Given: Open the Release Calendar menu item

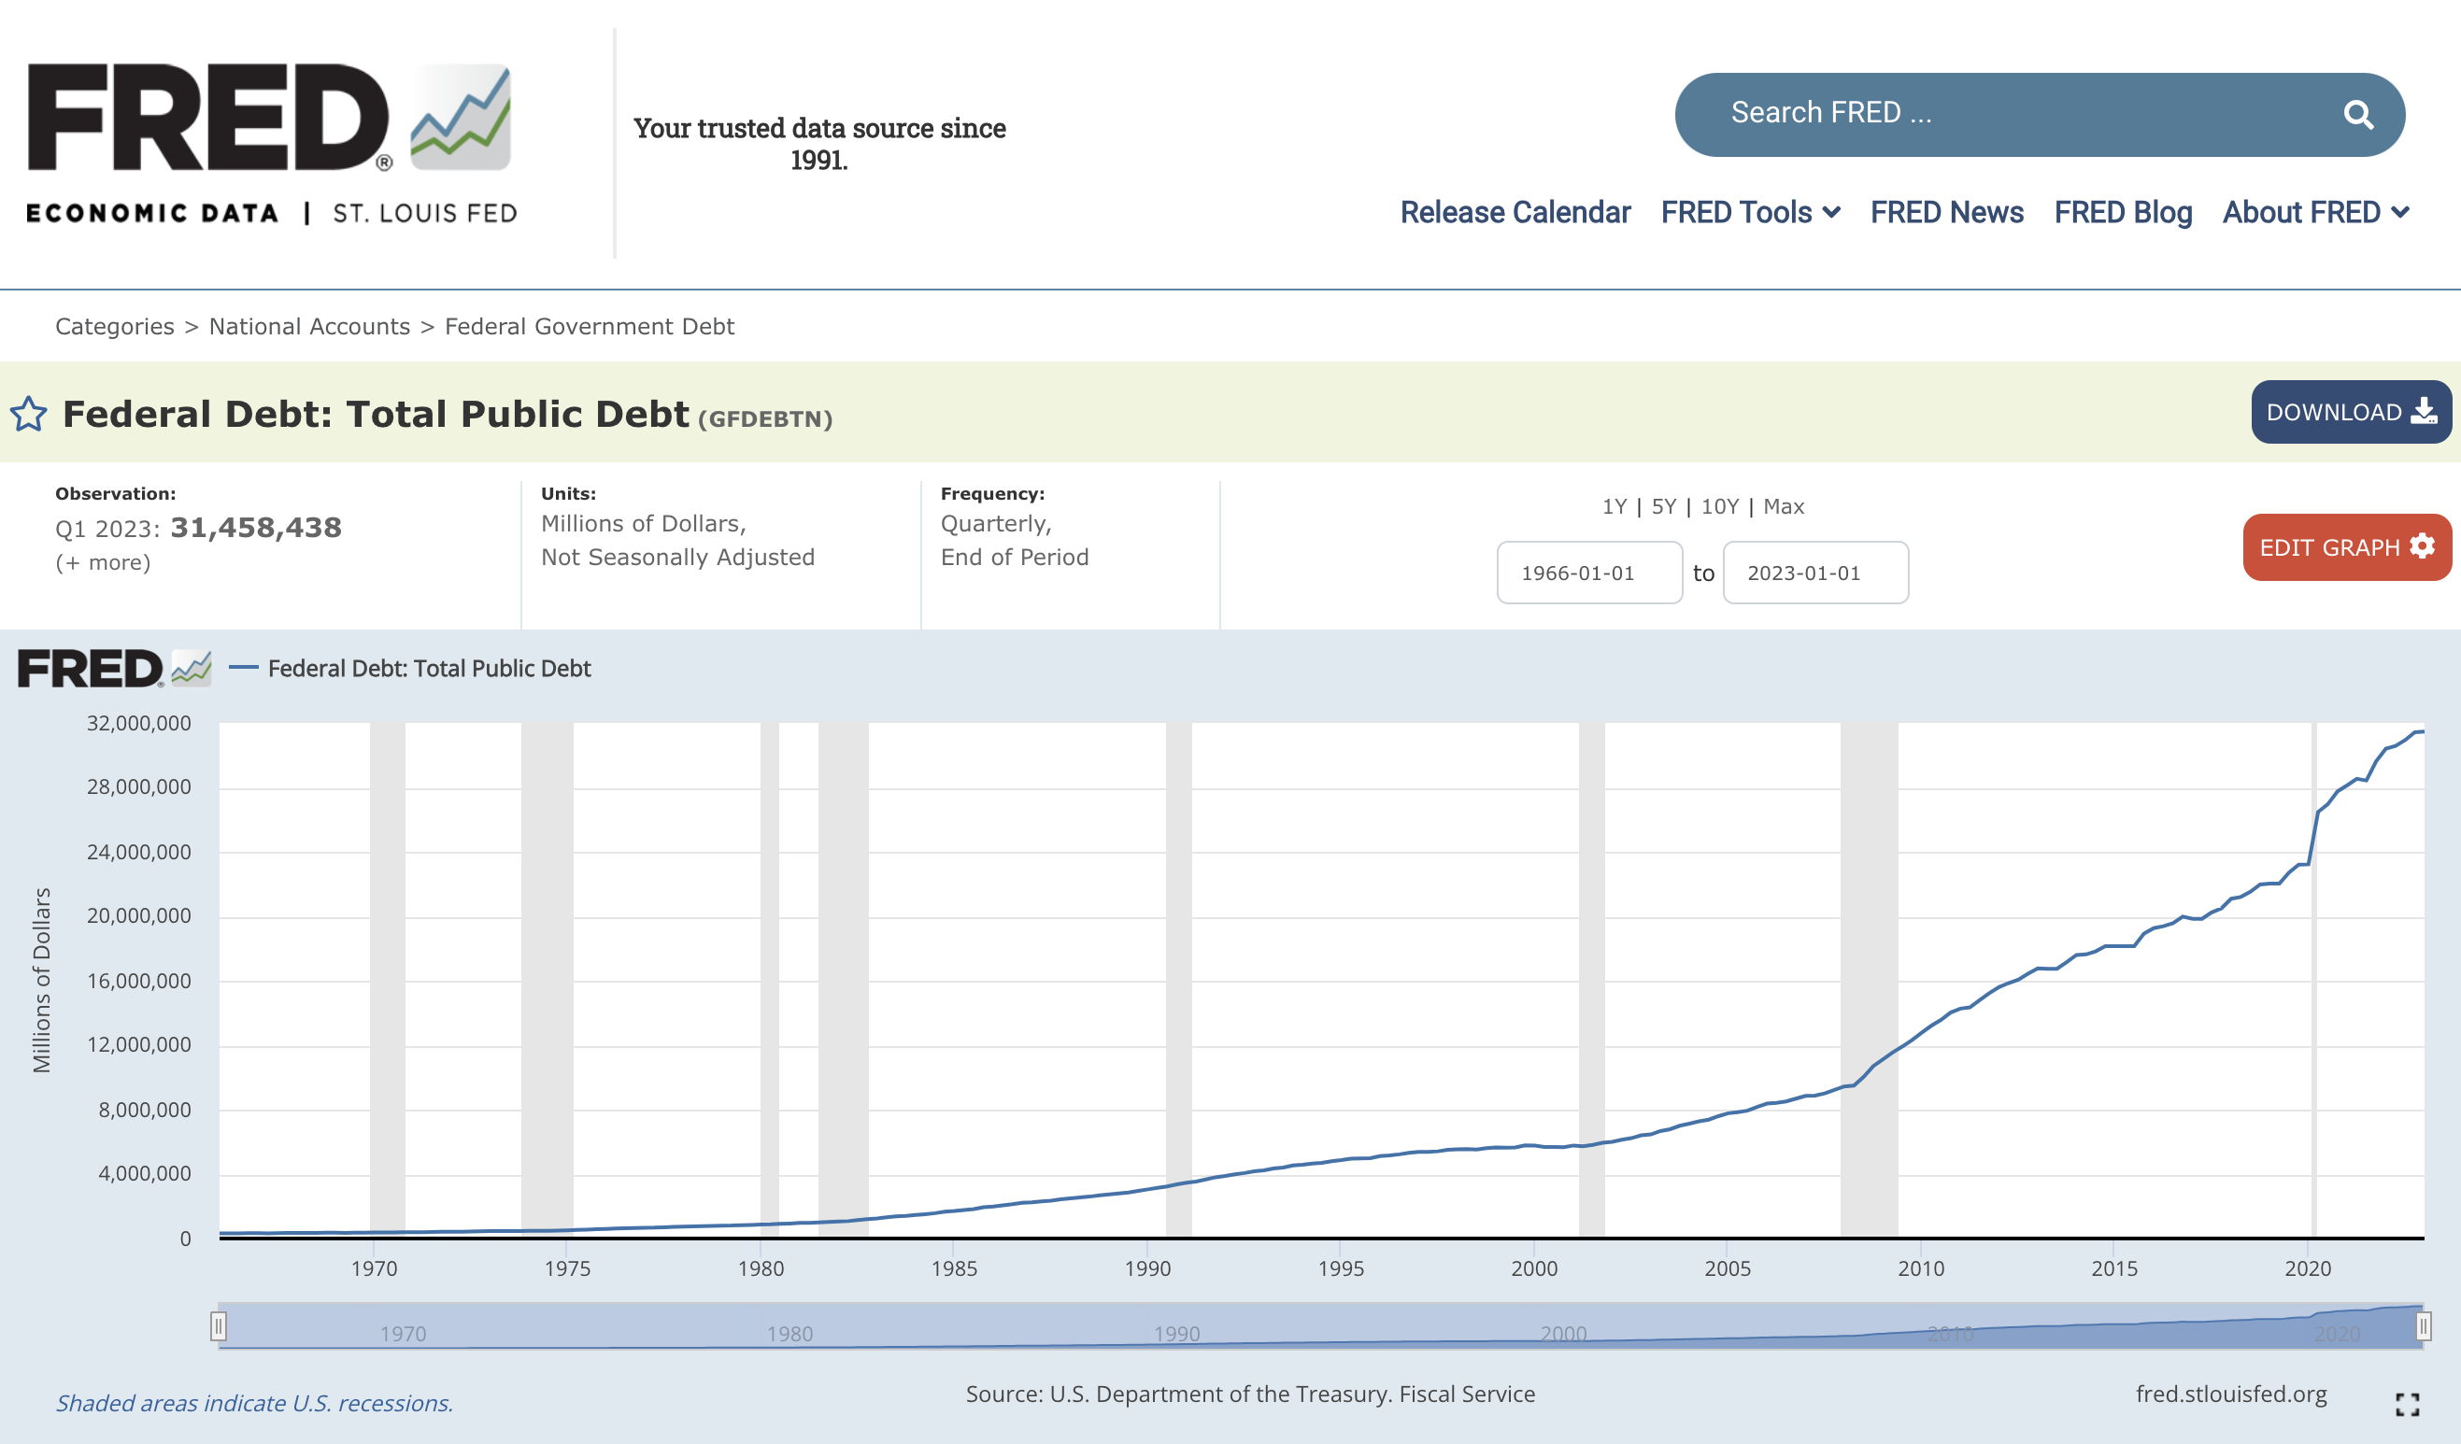Looking at the screenshot, I should (1515, 212).
